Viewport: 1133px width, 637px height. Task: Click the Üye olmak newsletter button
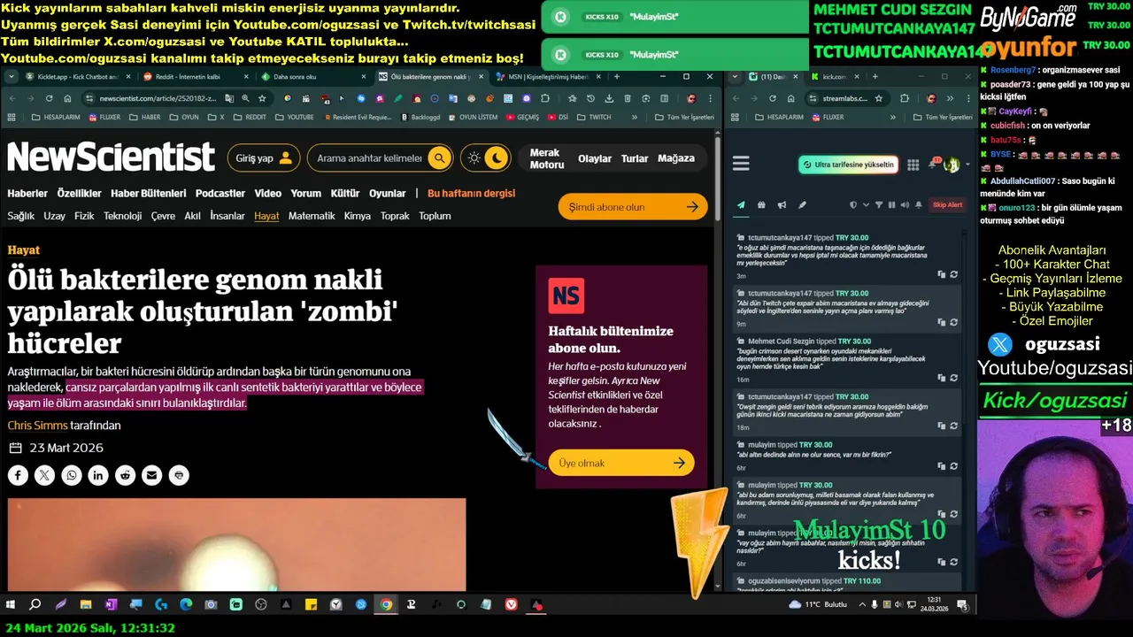(621, 463)
